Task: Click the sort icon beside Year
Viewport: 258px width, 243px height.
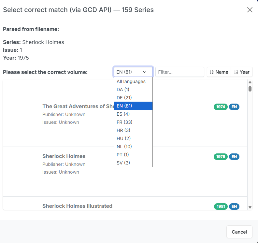Action: pyautogui.click(x=236, y=72)
